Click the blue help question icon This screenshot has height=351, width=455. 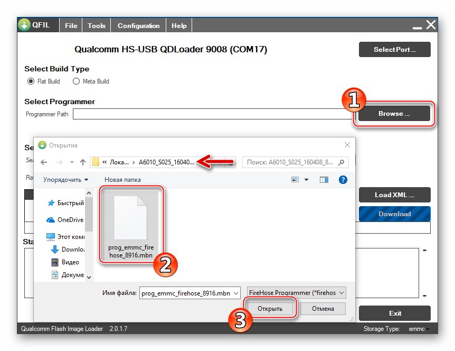tap(343, 180)
